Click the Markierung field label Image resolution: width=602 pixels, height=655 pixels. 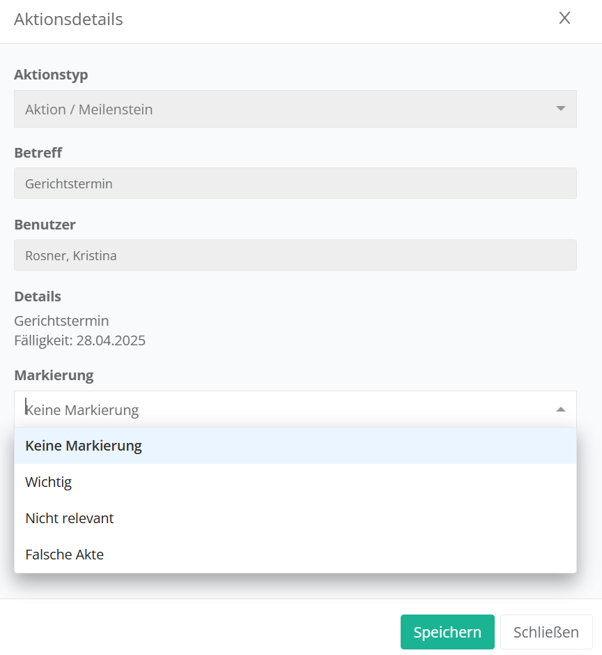(54, 375)
